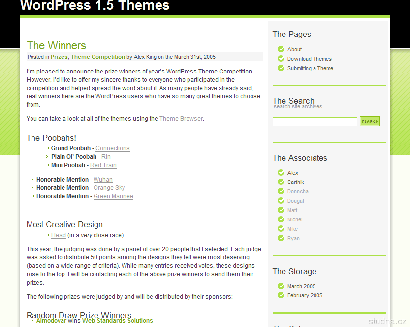The image size is (410, 327).
Task: Click the checkmark icon beside About
Action: tap(281, 49)
